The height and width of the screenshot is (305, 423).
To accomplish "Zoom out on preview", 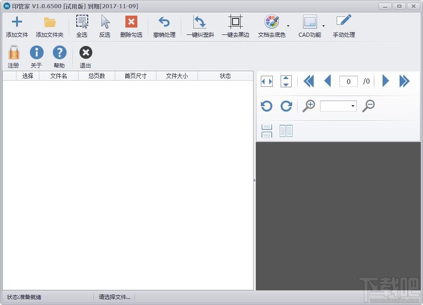I will [x=368, y=106].
